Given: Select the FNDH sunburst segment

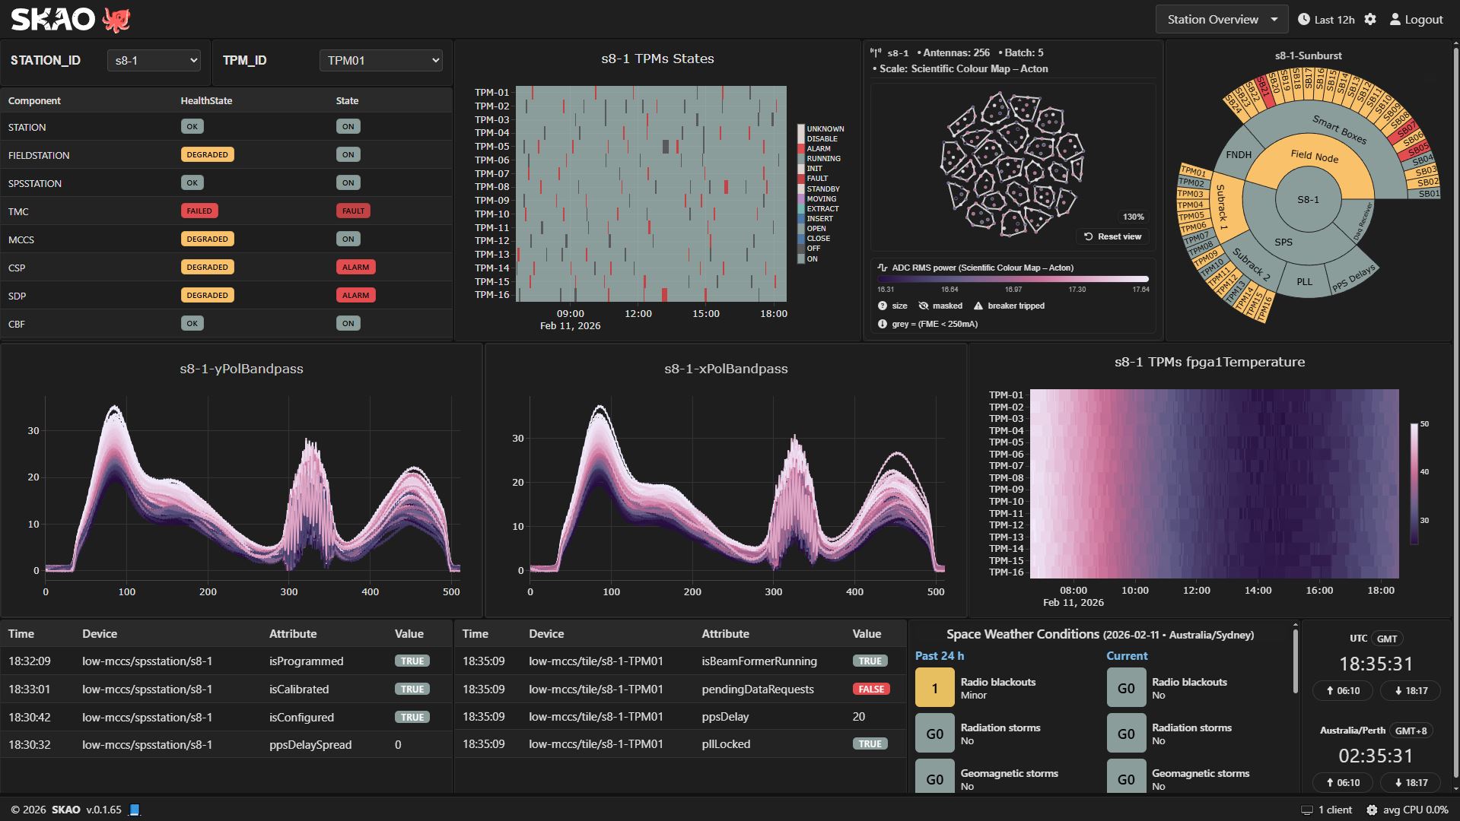Looking at the screenshot, I should click(x=1238, y=154).
